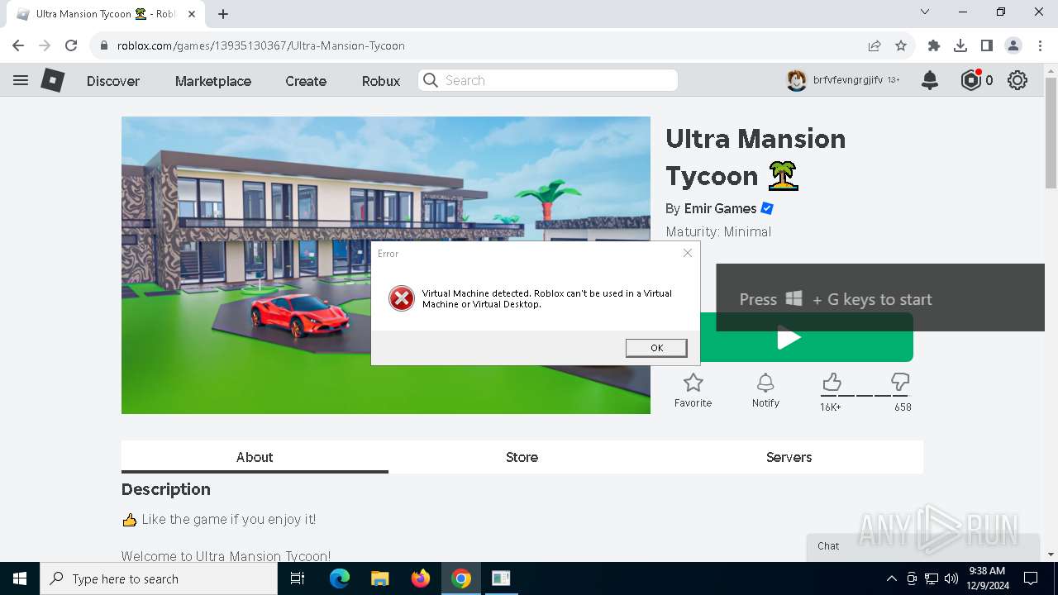Reload the page

71,45
